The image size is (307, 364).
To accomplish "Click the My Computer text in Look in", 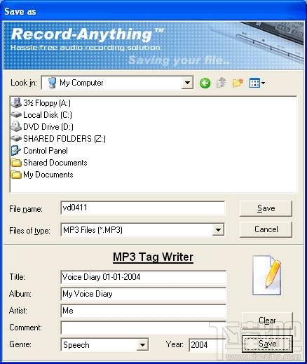I will tap(81, 83).
